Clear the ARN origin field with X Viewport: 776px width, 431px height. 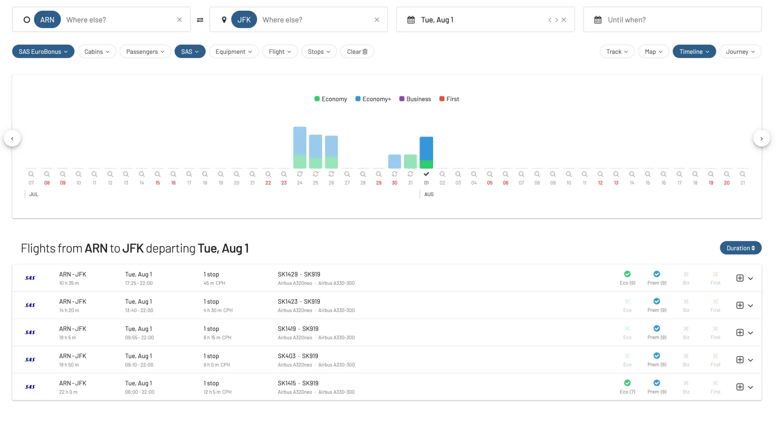click(x=179, y=20)
